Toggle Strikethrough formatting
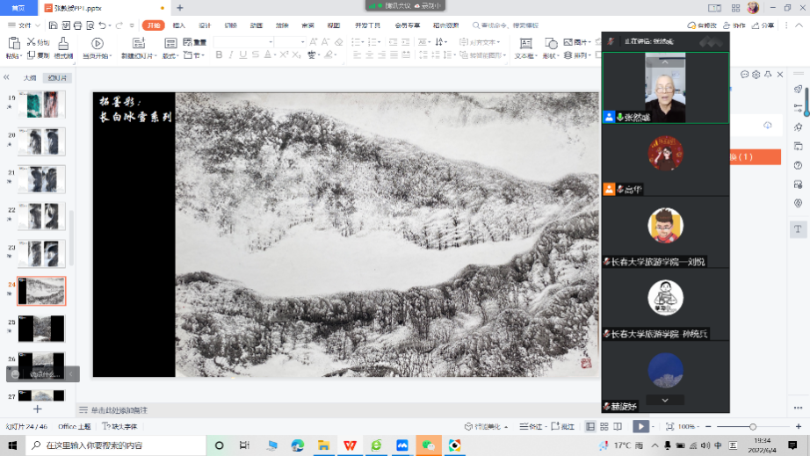The height and width of the screenshot is (456, 810). point(255,54)
